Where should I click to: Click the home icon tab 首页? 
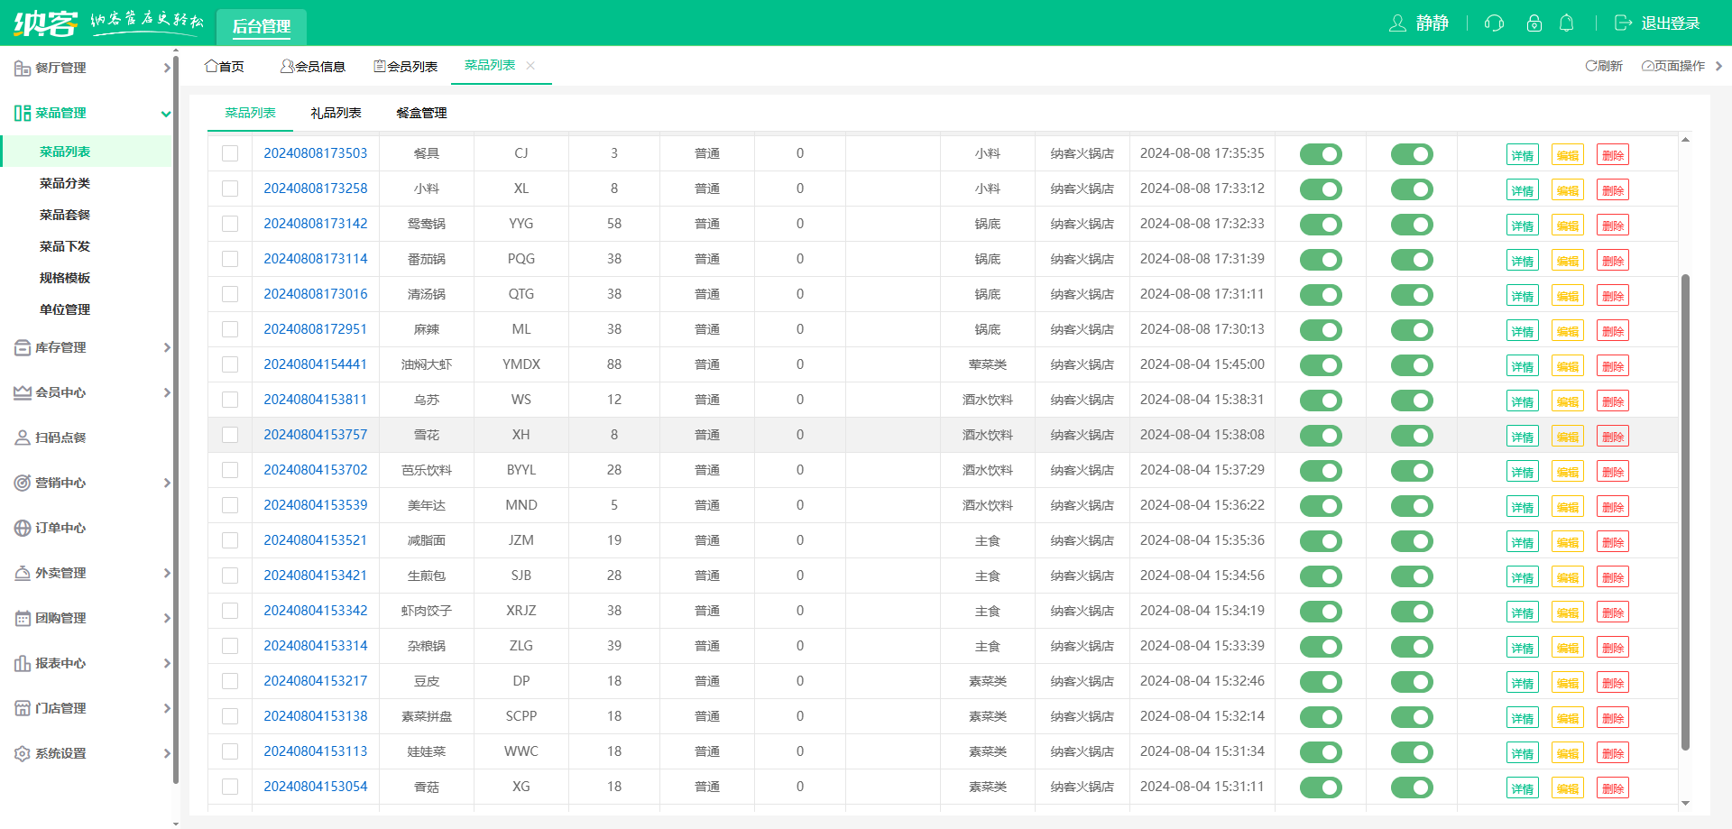[x=225, y=66]
